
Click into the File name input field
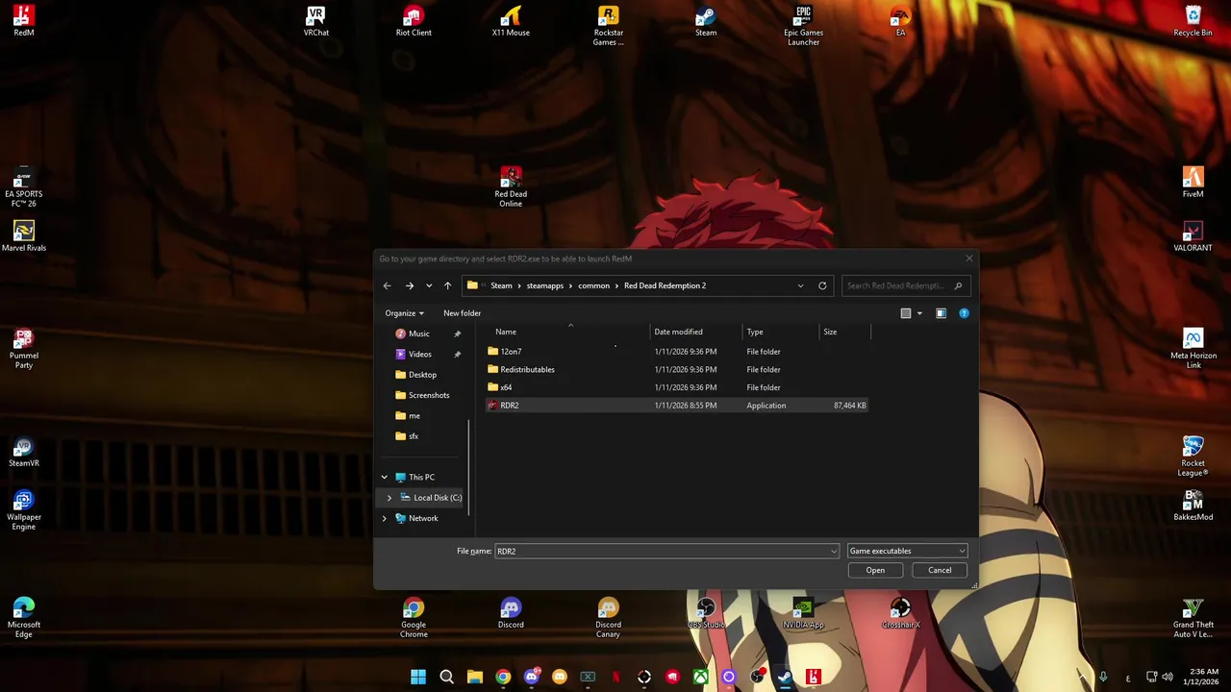click(x=662, y=551)
